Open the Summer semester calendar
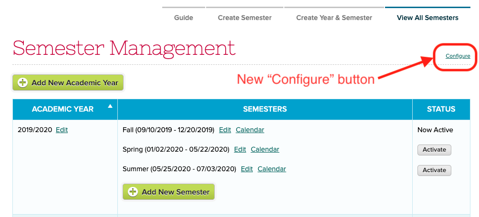The image size is (479, 217). click(272, 169)
